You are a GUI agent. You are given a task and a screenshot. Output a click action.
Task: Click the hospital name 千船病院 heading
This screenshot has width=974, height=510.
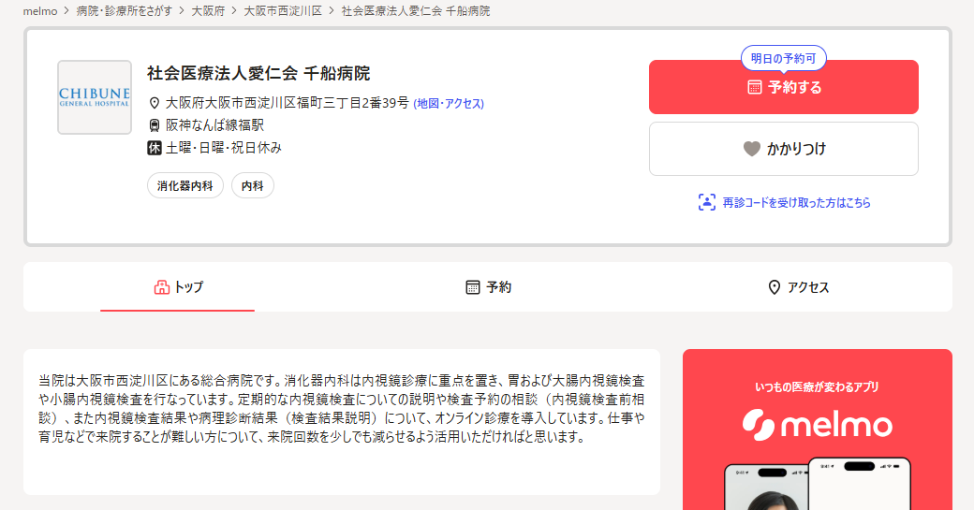(258, 73)
